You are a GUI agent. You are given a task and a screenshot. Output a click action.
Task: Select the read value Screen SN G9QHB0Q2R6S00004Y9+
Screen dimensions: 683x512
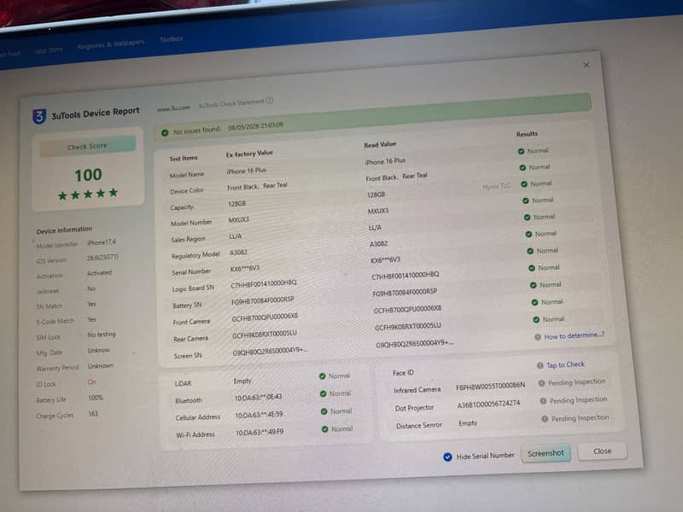(x=414, y=344)
